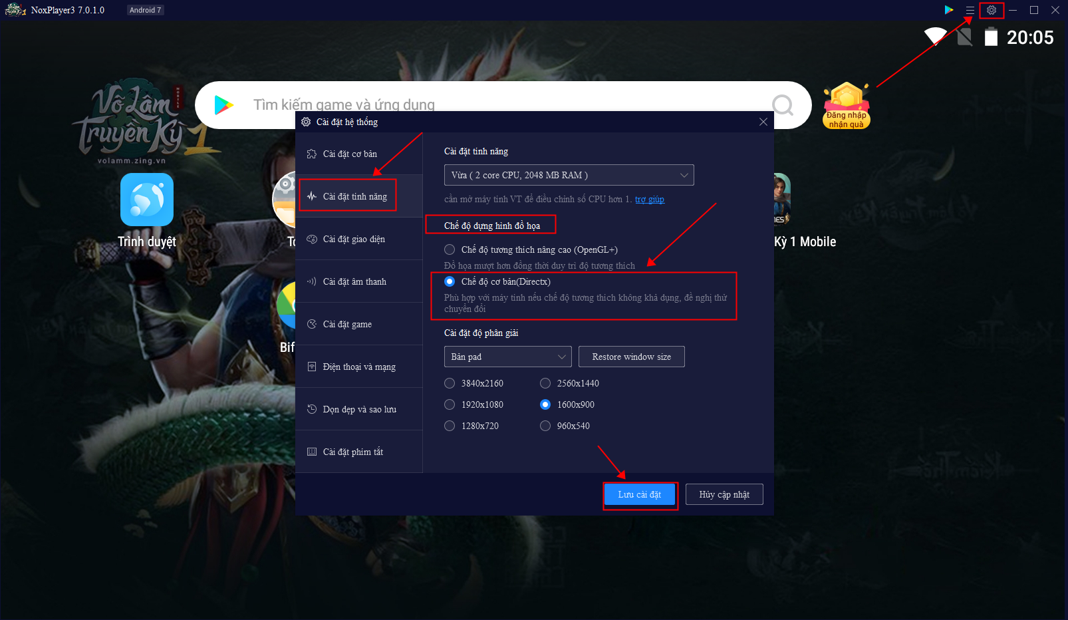Open the settings gear in title bar
The image size is (1068, 620).
point(991,10)
